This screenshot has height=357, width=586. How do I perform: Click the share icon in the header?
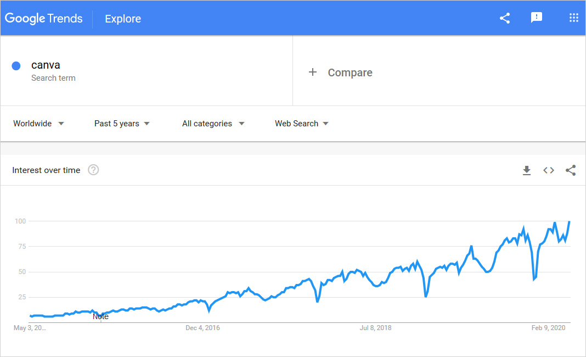click(505, 18)
